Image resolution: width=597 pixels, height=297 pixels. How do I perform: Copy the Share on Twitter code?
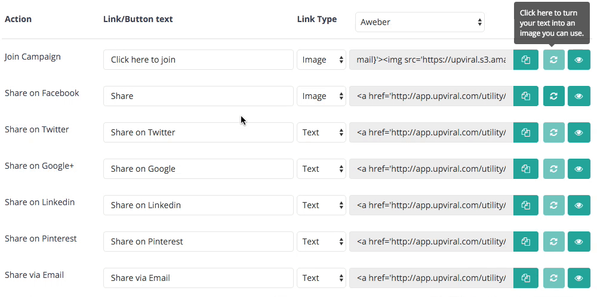coord(526,132)
